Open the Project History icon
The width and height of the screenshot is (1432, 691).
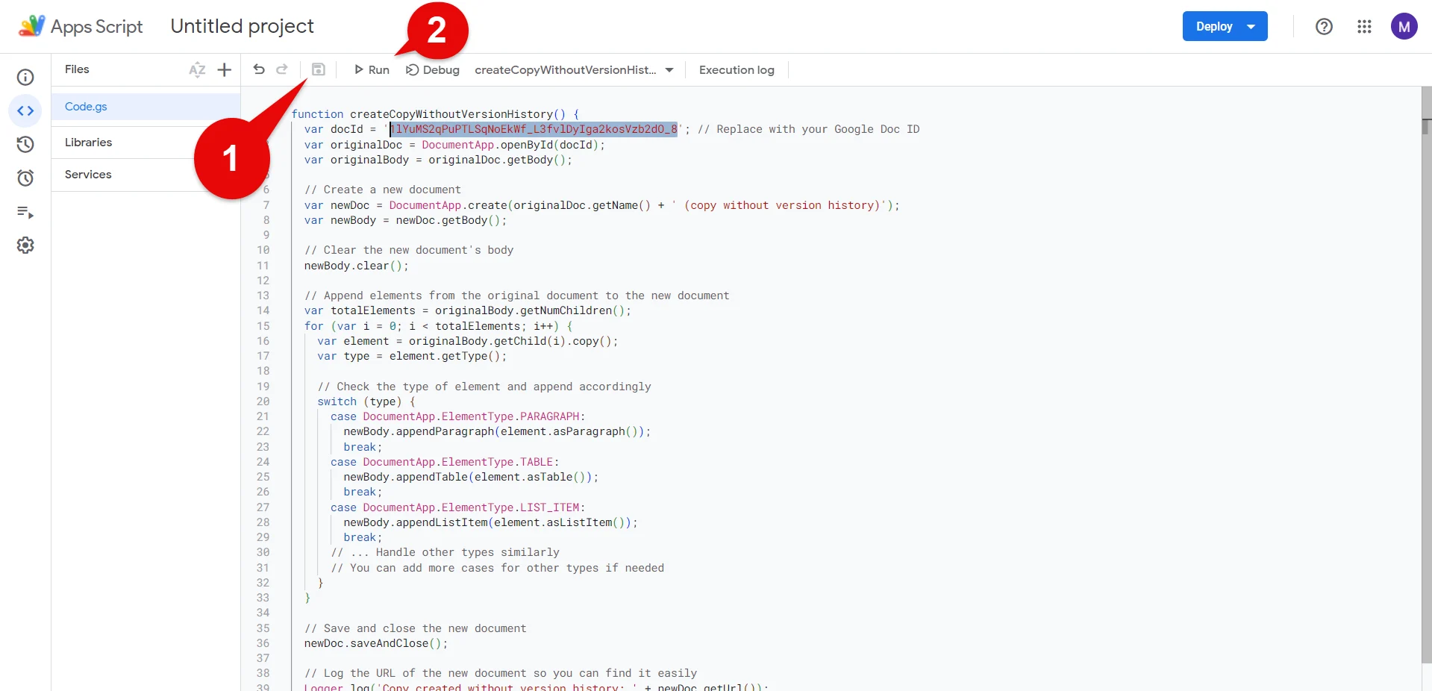pos(25,145)
